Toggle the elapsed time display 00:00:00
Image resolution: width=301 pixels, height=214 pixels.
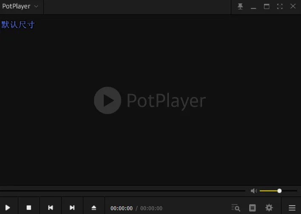[x=122, y=208]
